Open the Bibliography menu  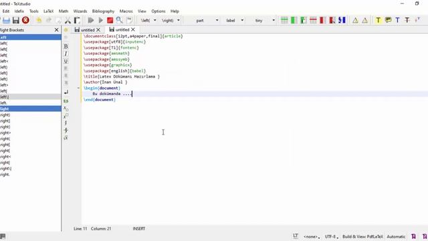point(103,11)
